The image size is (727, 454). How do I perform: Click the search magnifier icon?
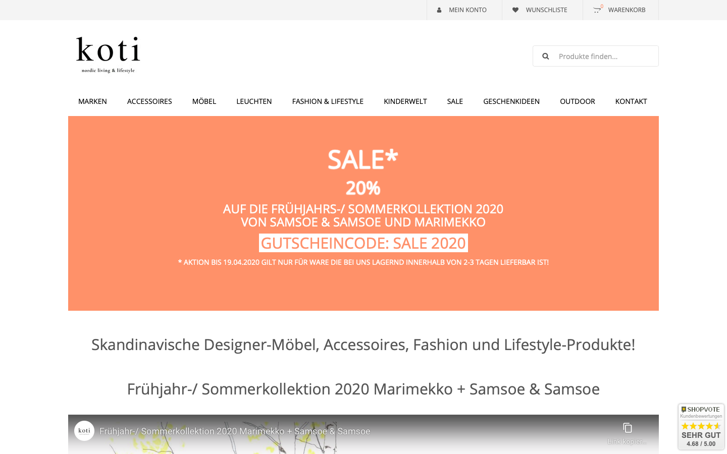click(546, 56)
